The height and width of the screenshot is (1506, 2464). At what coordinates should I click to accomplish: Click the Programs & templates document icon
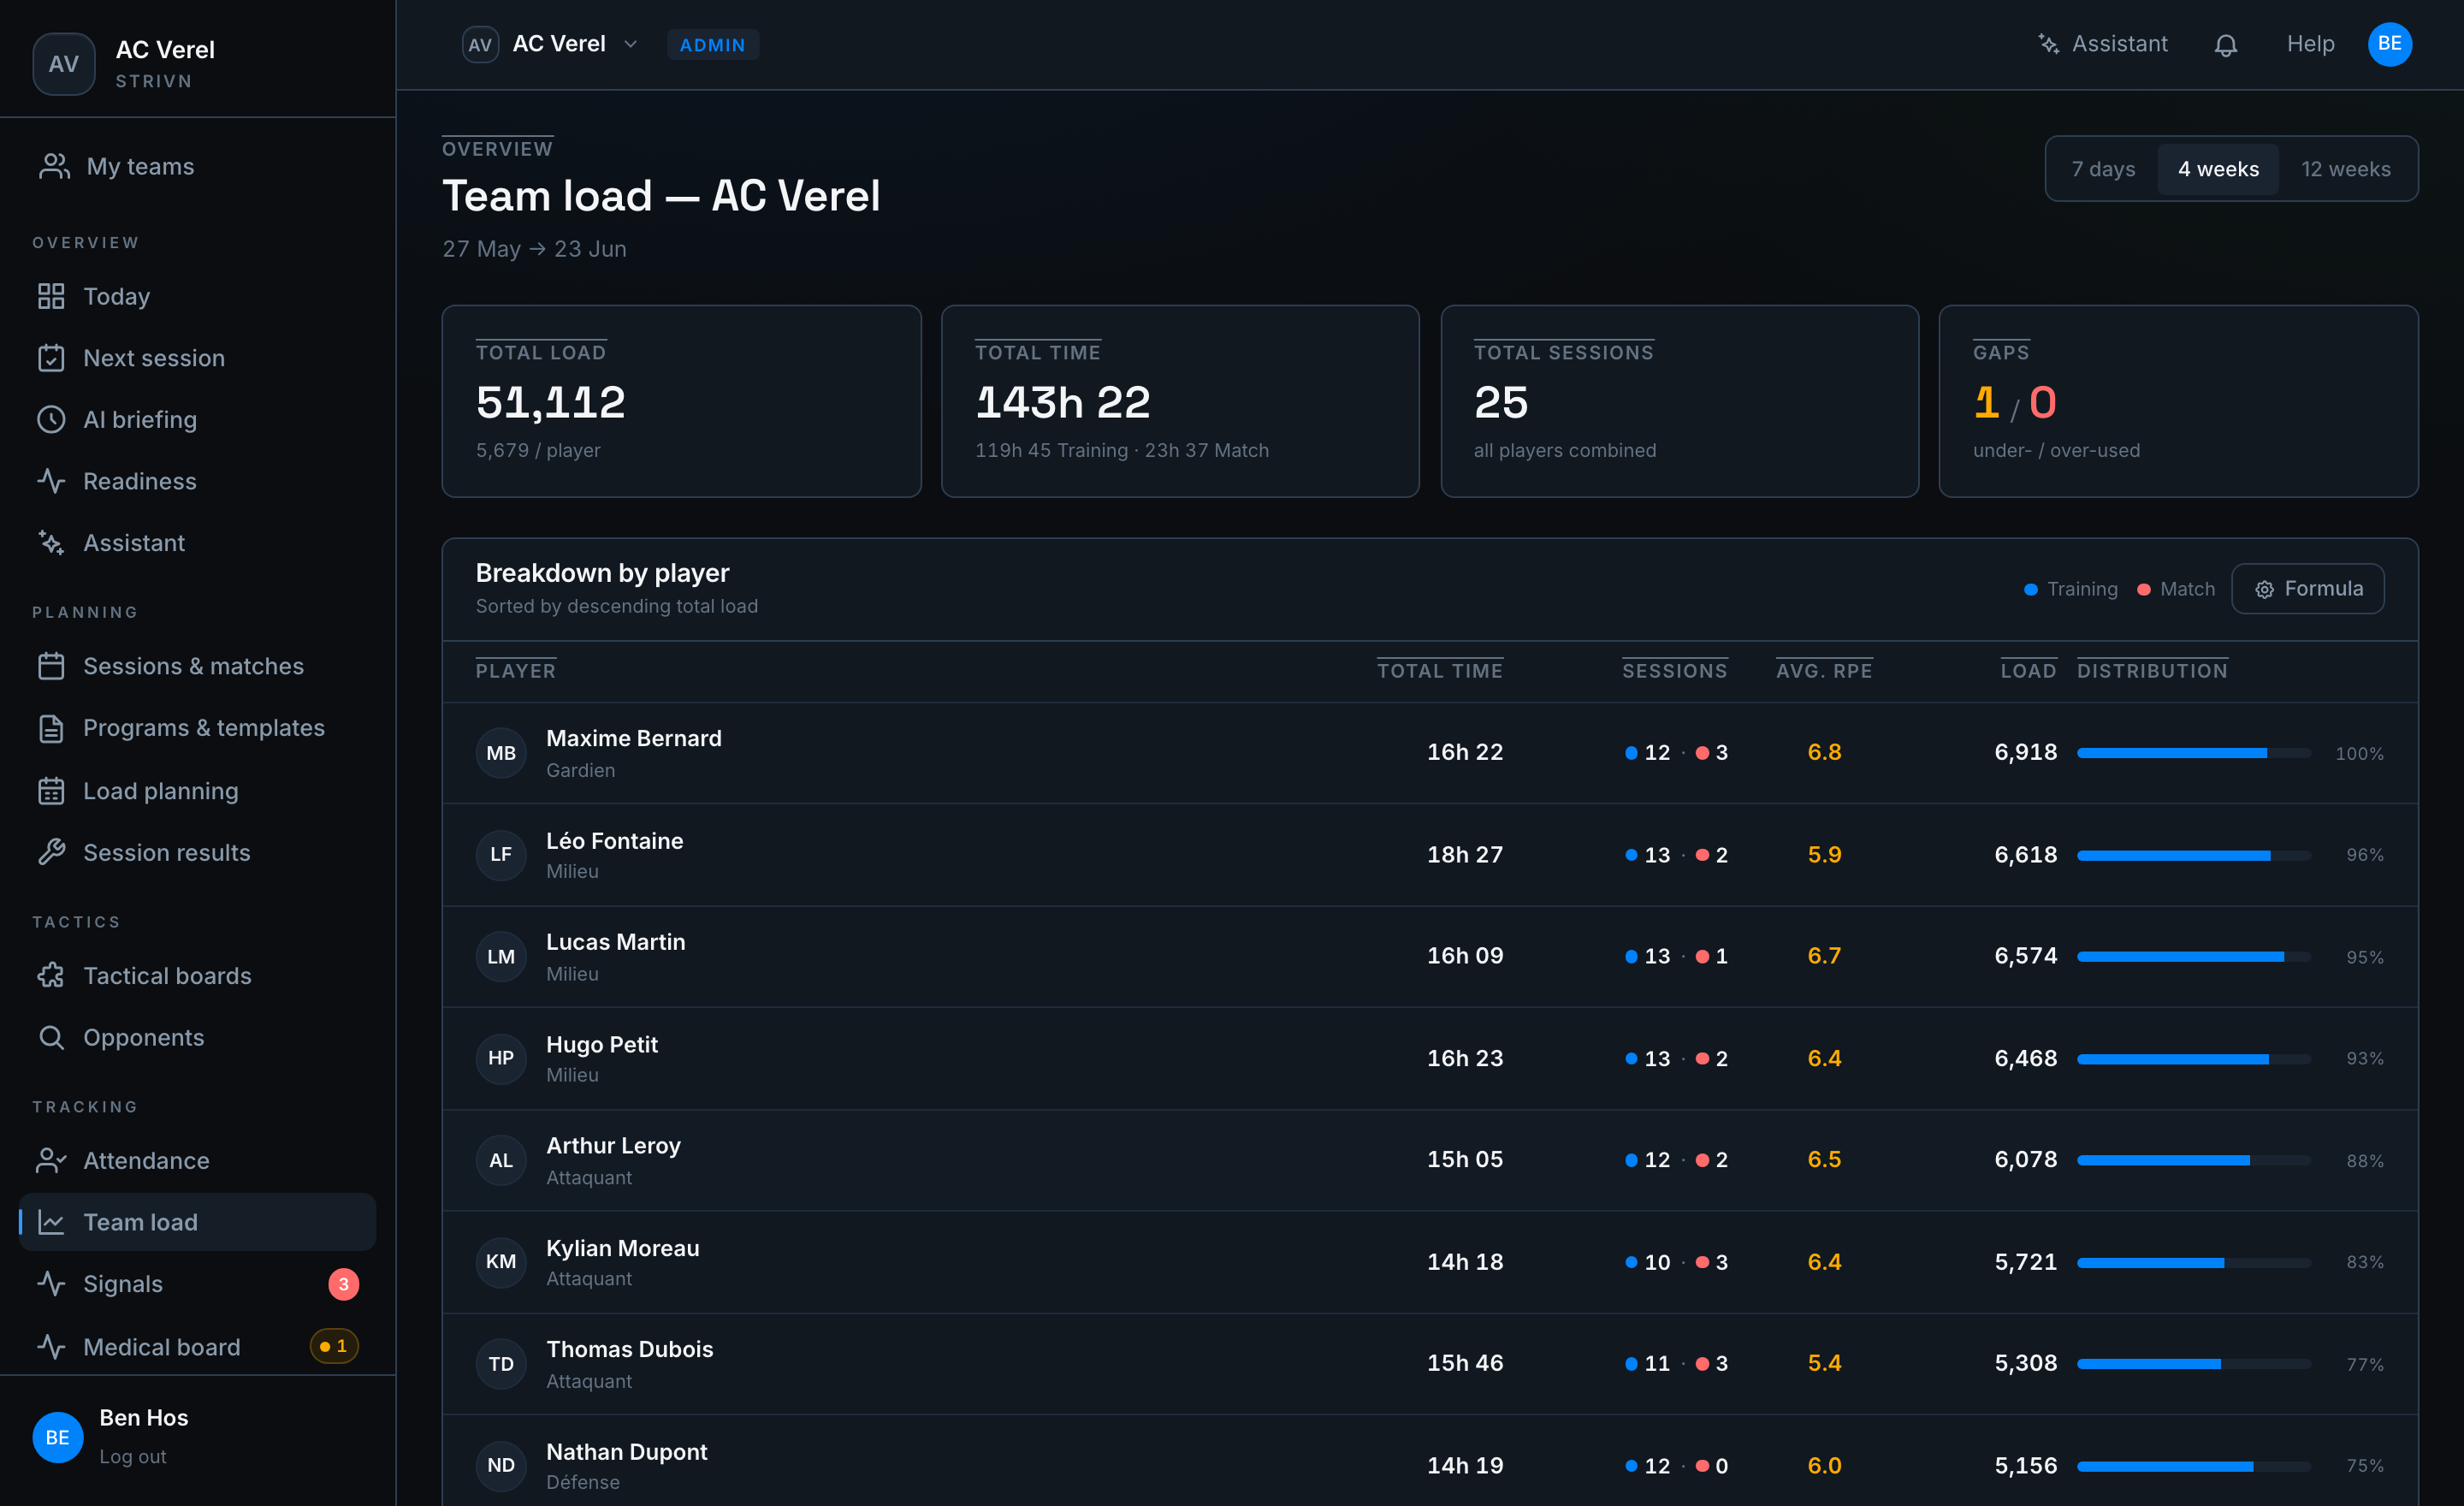51,728
